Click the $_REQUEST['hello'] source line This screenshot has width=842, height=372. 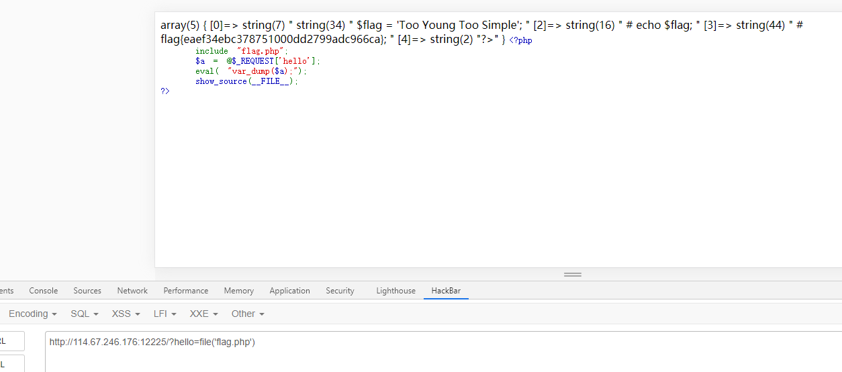(258, 60)
